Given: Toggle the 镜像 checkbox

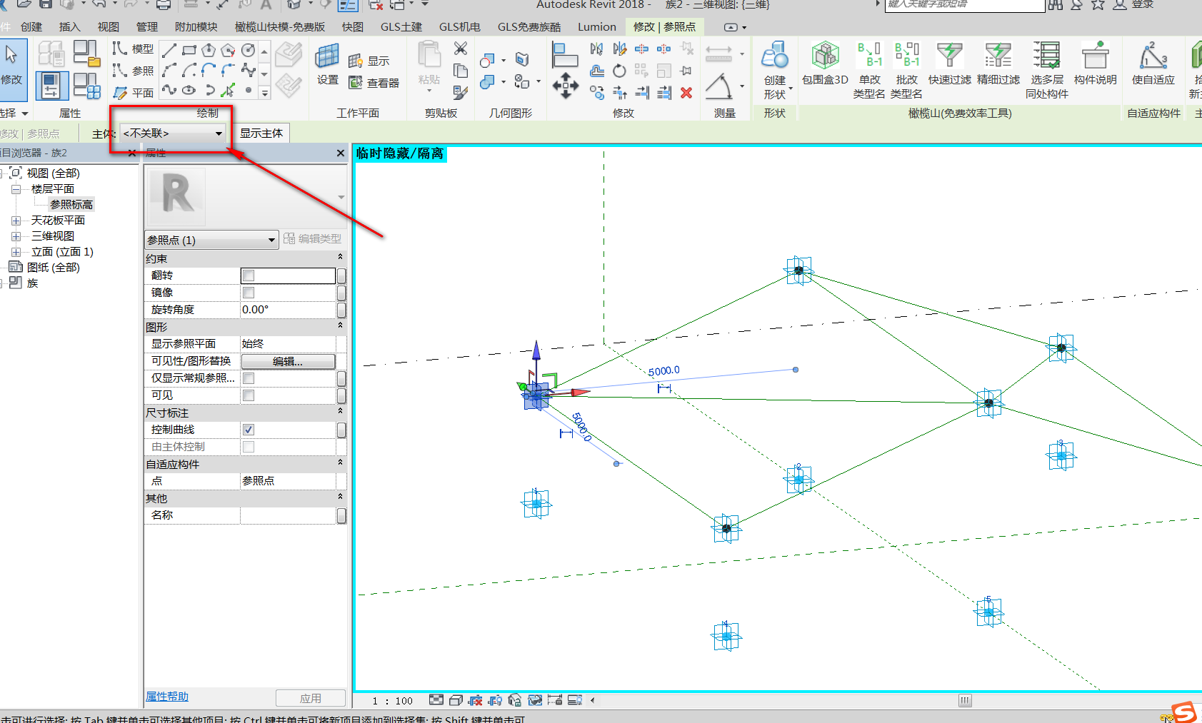Looking at the screenshot, I should (249, 293).
